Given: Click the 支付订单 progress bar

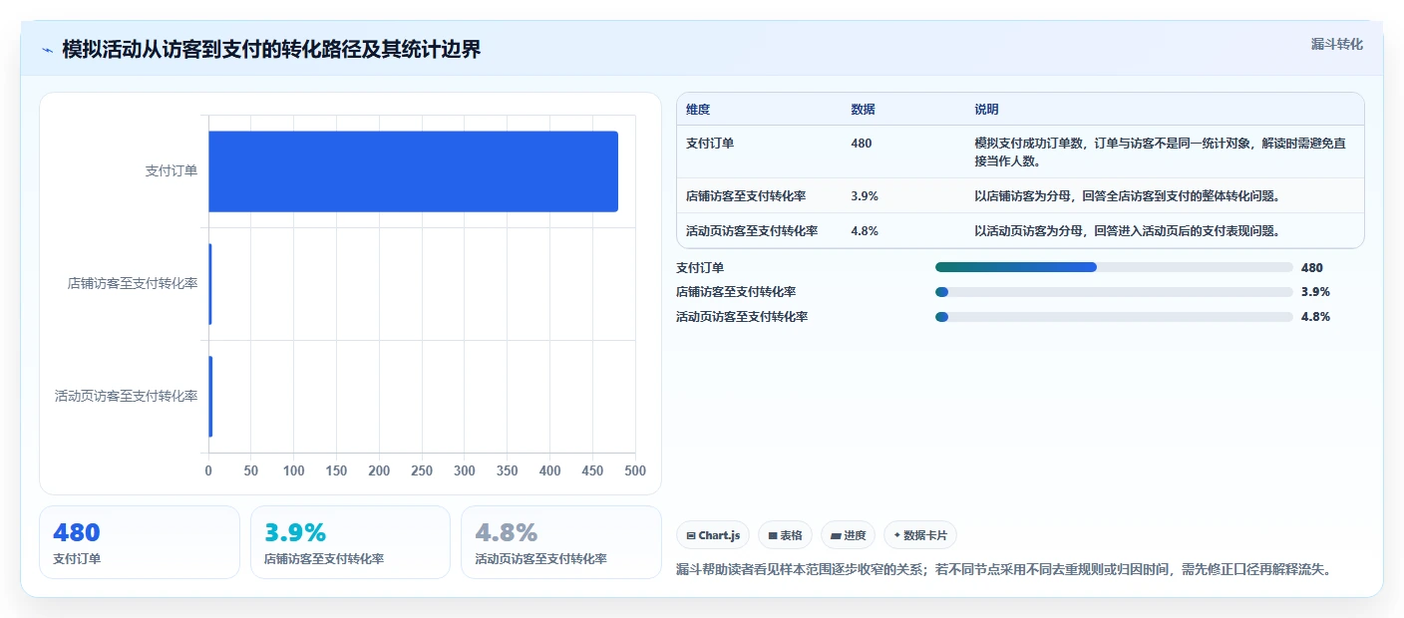Looking at the screenshot, I should click(x=1114, y=267).
